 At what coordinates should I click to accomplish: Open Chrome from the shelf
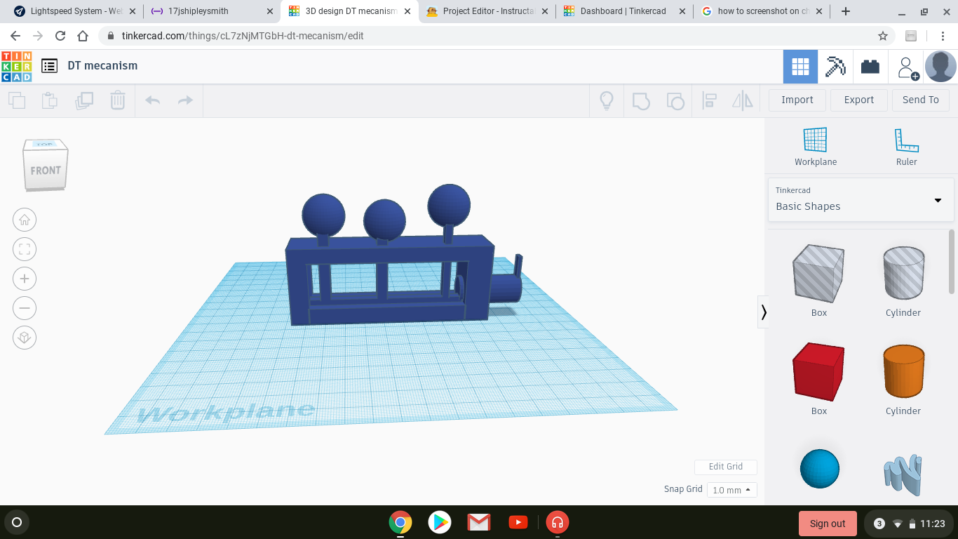pos(400,522)
